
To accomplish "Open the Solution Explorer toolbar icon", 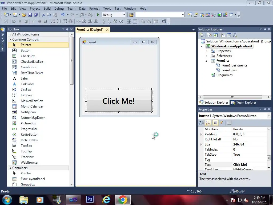I will tap(190, 15).
